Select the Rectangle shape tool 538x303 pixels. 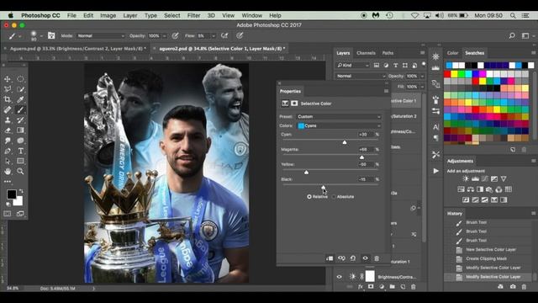click(x=20, y=161)
